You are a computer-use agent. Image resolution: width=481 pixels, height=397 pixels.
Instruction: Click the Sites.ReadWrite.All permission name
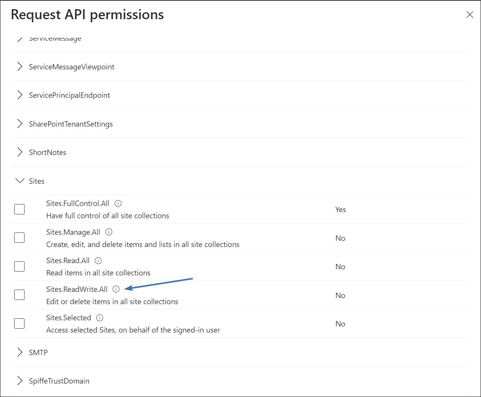point(77,289)
